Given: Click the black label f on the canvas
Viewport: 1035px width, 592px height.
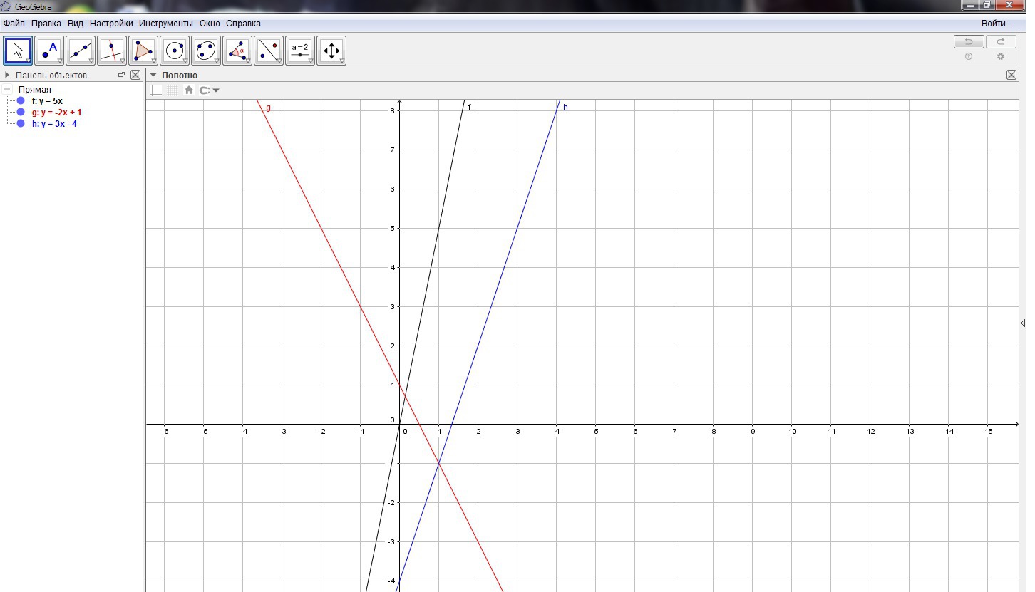Looking at the screenshot, I should click(x=470, y=108).
